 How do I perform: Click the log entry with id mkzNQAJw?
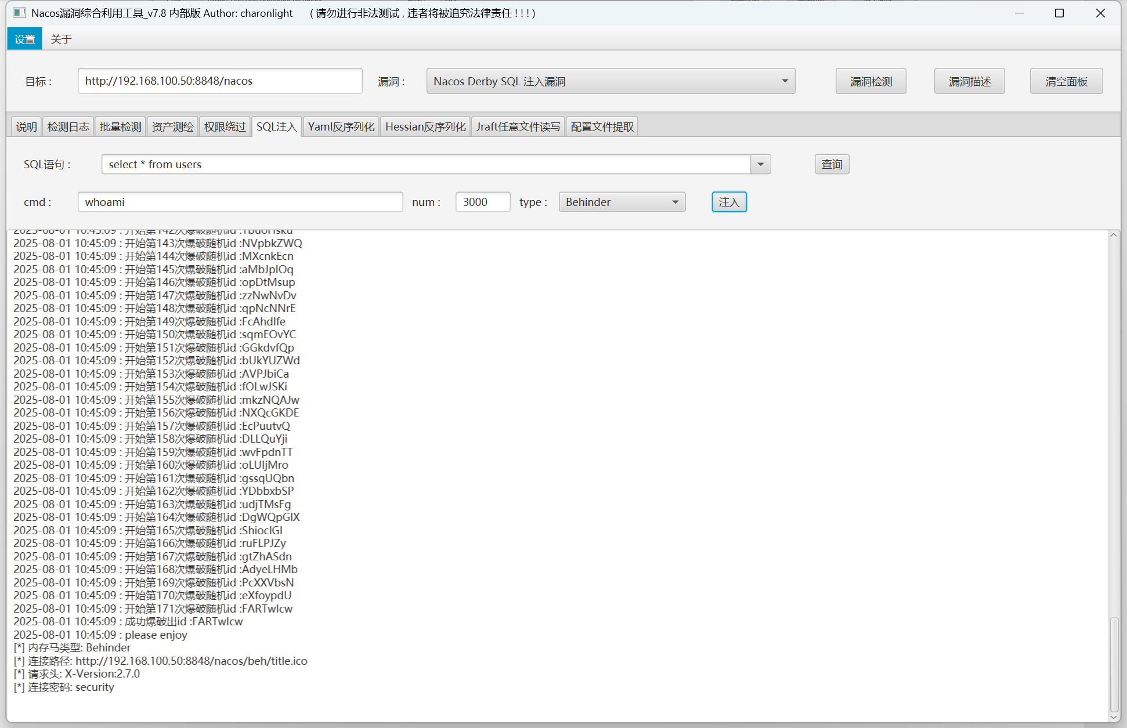(157, 400)
